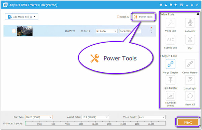The image size is (202, 130).
Task: Enable the Check All checkbox
Action: coord(118,17)
